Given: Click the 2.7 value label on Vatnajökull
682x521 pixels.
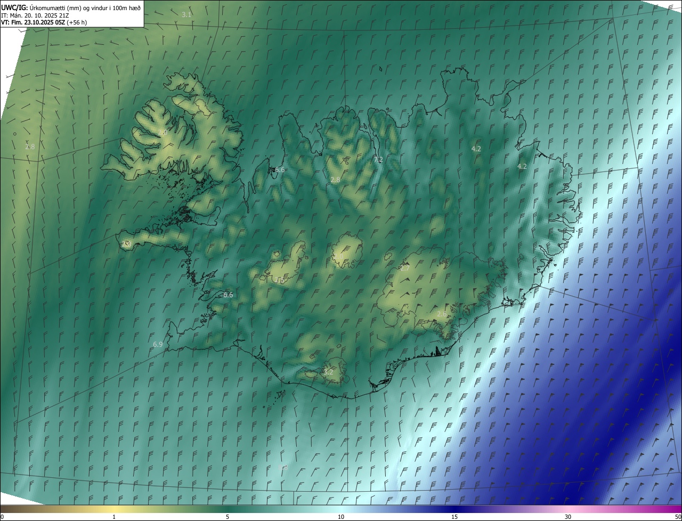Looking at the screenshot, I should [405, 268].
